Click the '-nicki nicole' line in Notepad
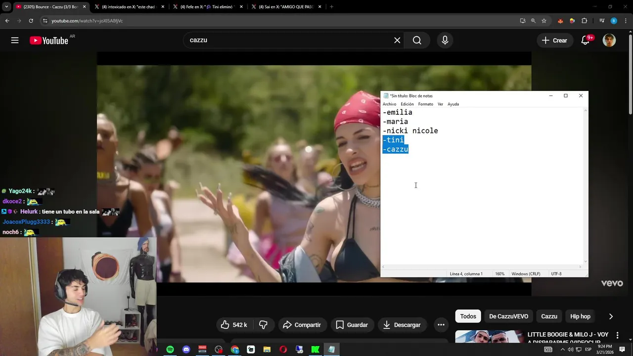Screen dimensions: 633x356 point(410,131)
